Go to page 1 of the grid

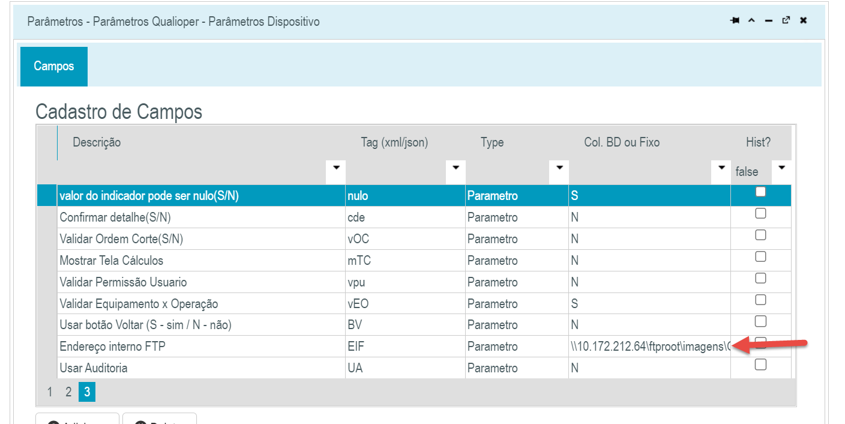click(50, 392)
